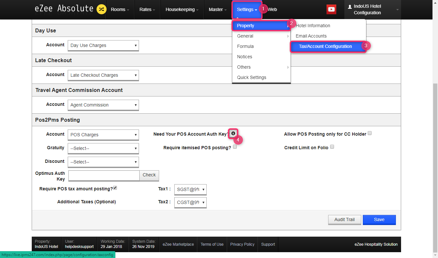Click the eZee Absolute logo text

click(64, 9)
